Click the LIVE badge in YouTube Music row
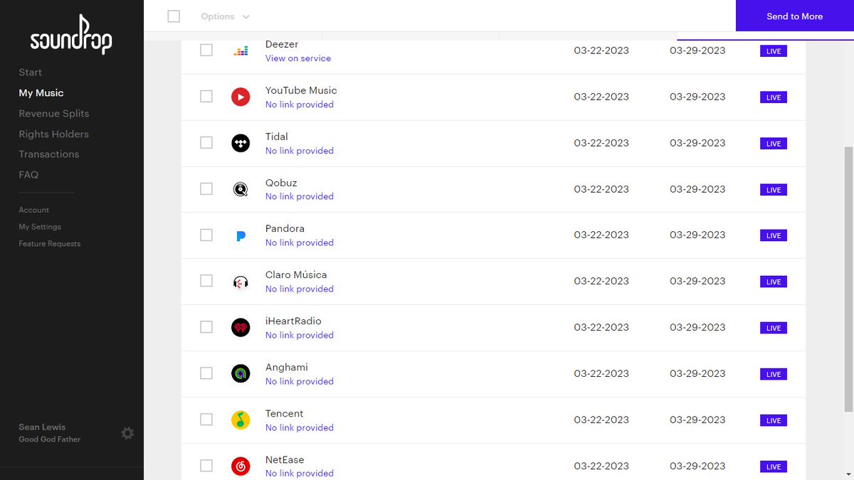 774,97
